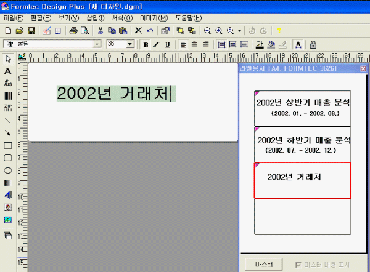Align text center

point(194,44)
